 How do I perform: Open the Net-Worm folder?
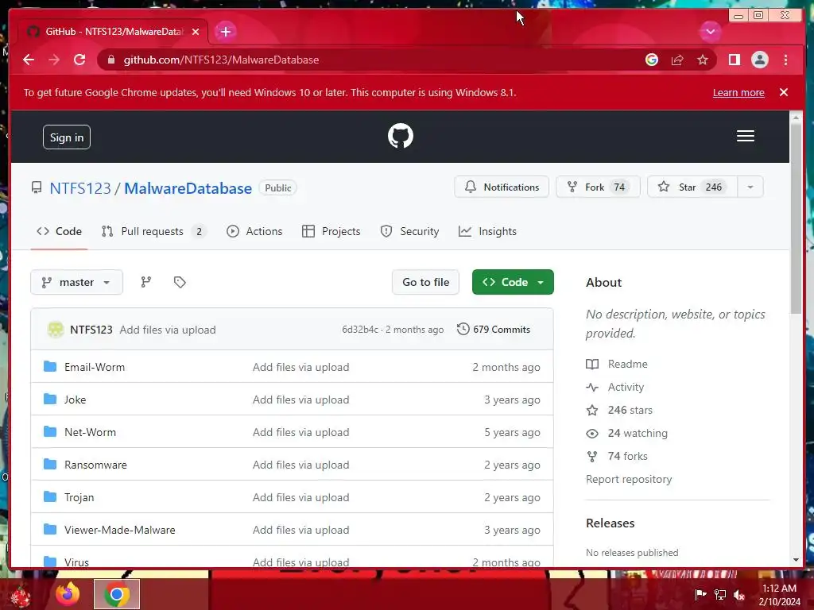[x=91, y=432]
